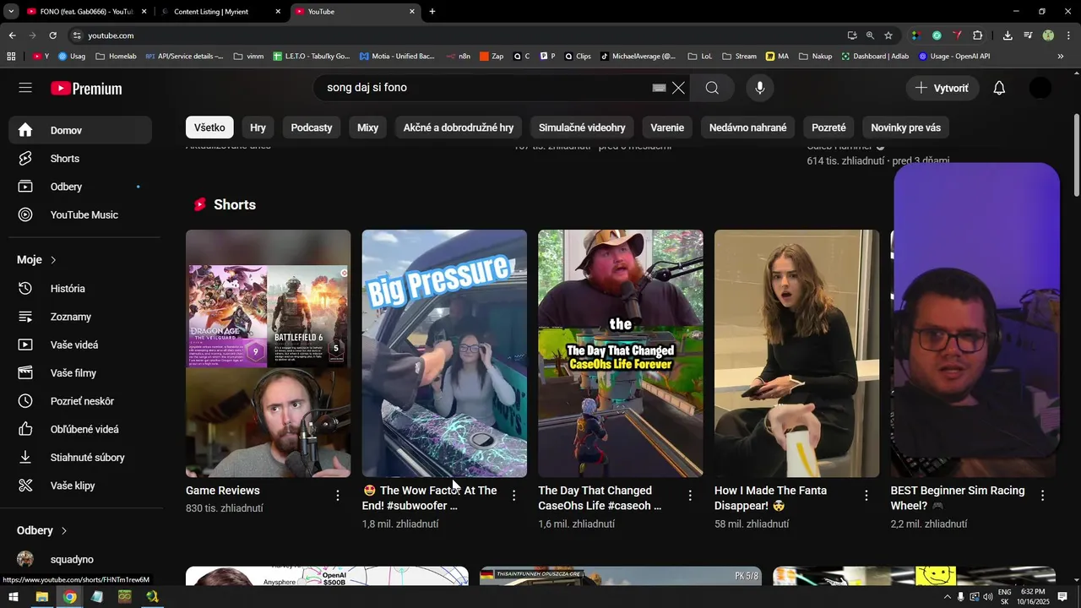
Task: Go back with the browser back arrow
Action: coord(12,35)
